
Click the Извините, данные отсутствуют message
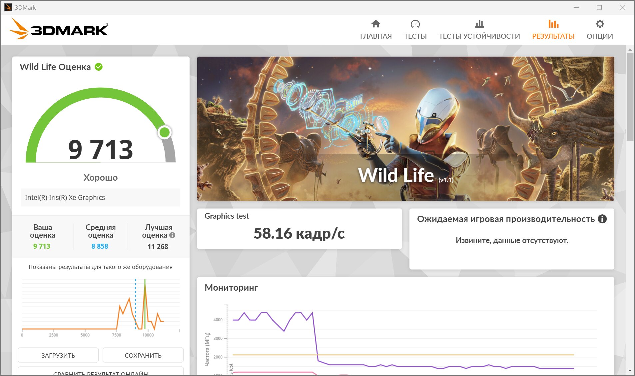tap(512, 240)
